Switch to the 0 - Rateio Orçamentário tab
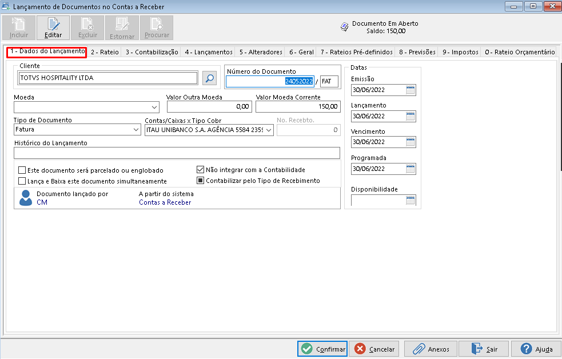 520,52
